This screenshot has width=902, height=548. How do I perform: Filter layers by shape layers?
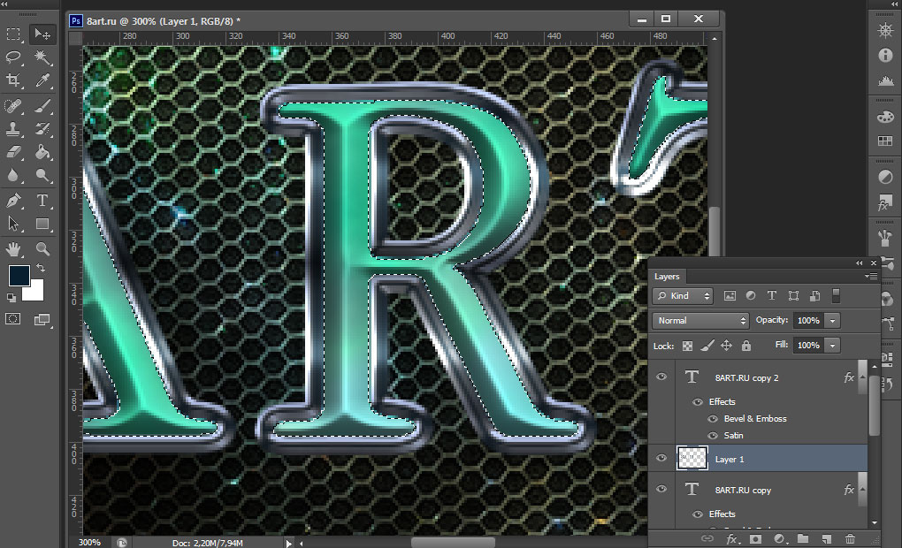click(793, 295)
